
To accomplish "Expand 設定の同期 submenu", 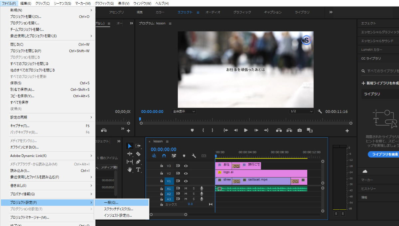I will point(48,117).
